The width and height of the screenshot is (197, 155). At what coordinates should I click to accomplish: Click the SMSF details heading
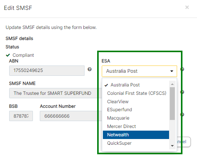click(20, 38)
